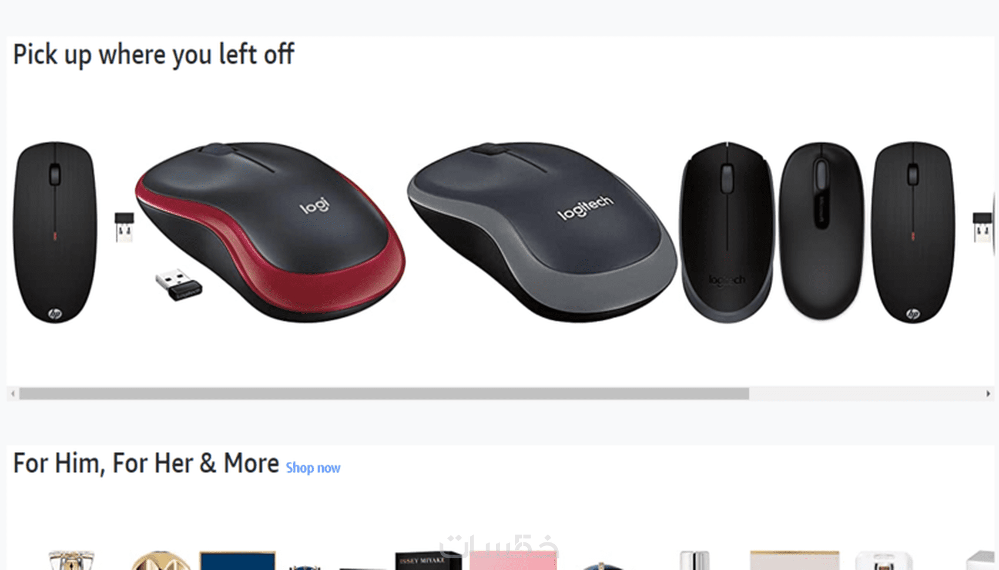Open the round gold perfume item
This screenshot has width=999, height=570.
click(x=160, y=561)
